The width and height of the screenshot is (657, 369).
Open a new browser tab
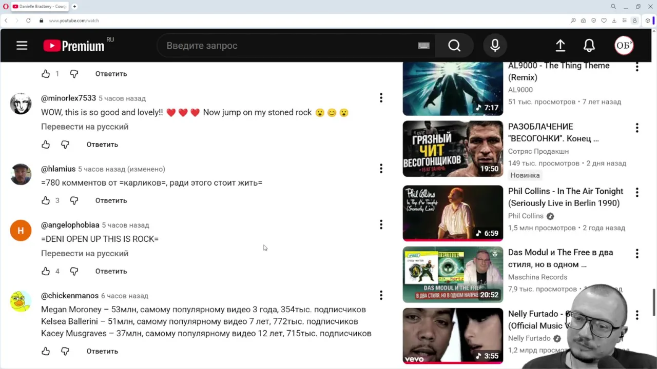[x=74, y=7]
